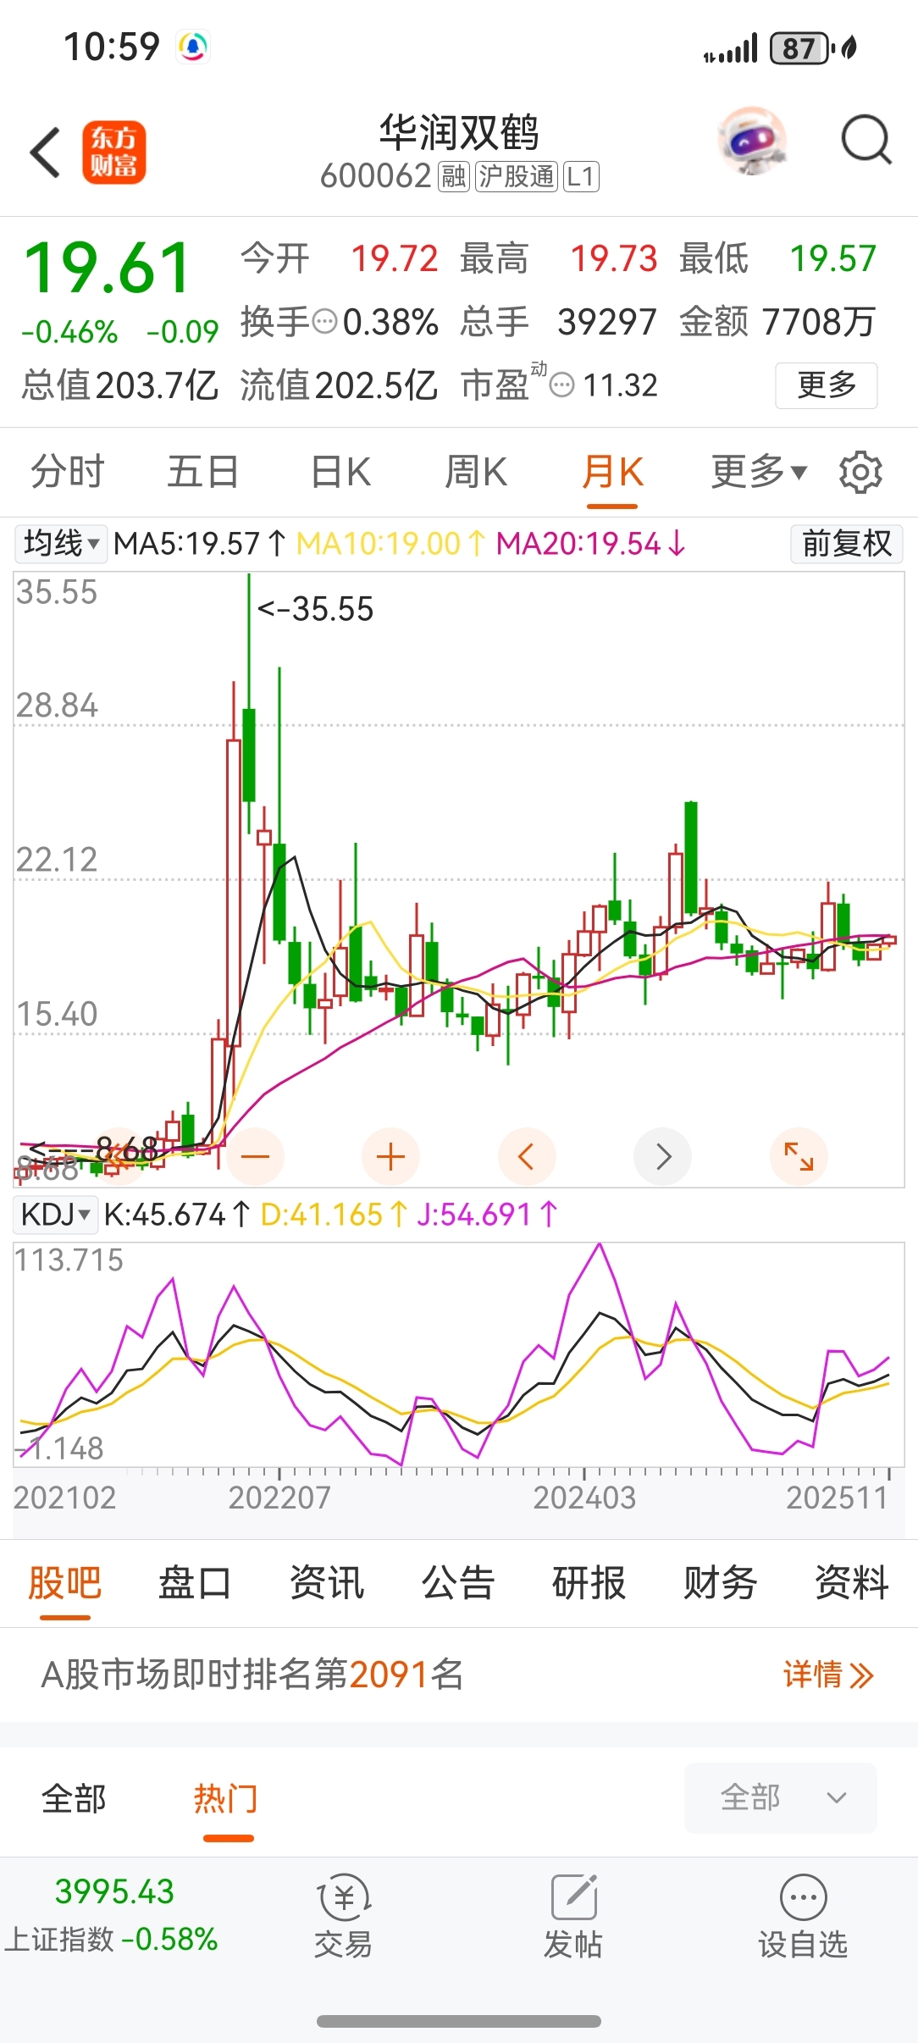Tap the MA10:19.00 value

pyautogui.click(x=391, y=543)
